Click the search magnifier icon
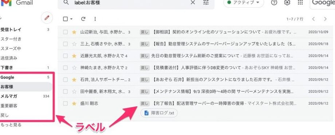The height and width of the screenshot is (135, 335). 66,3
